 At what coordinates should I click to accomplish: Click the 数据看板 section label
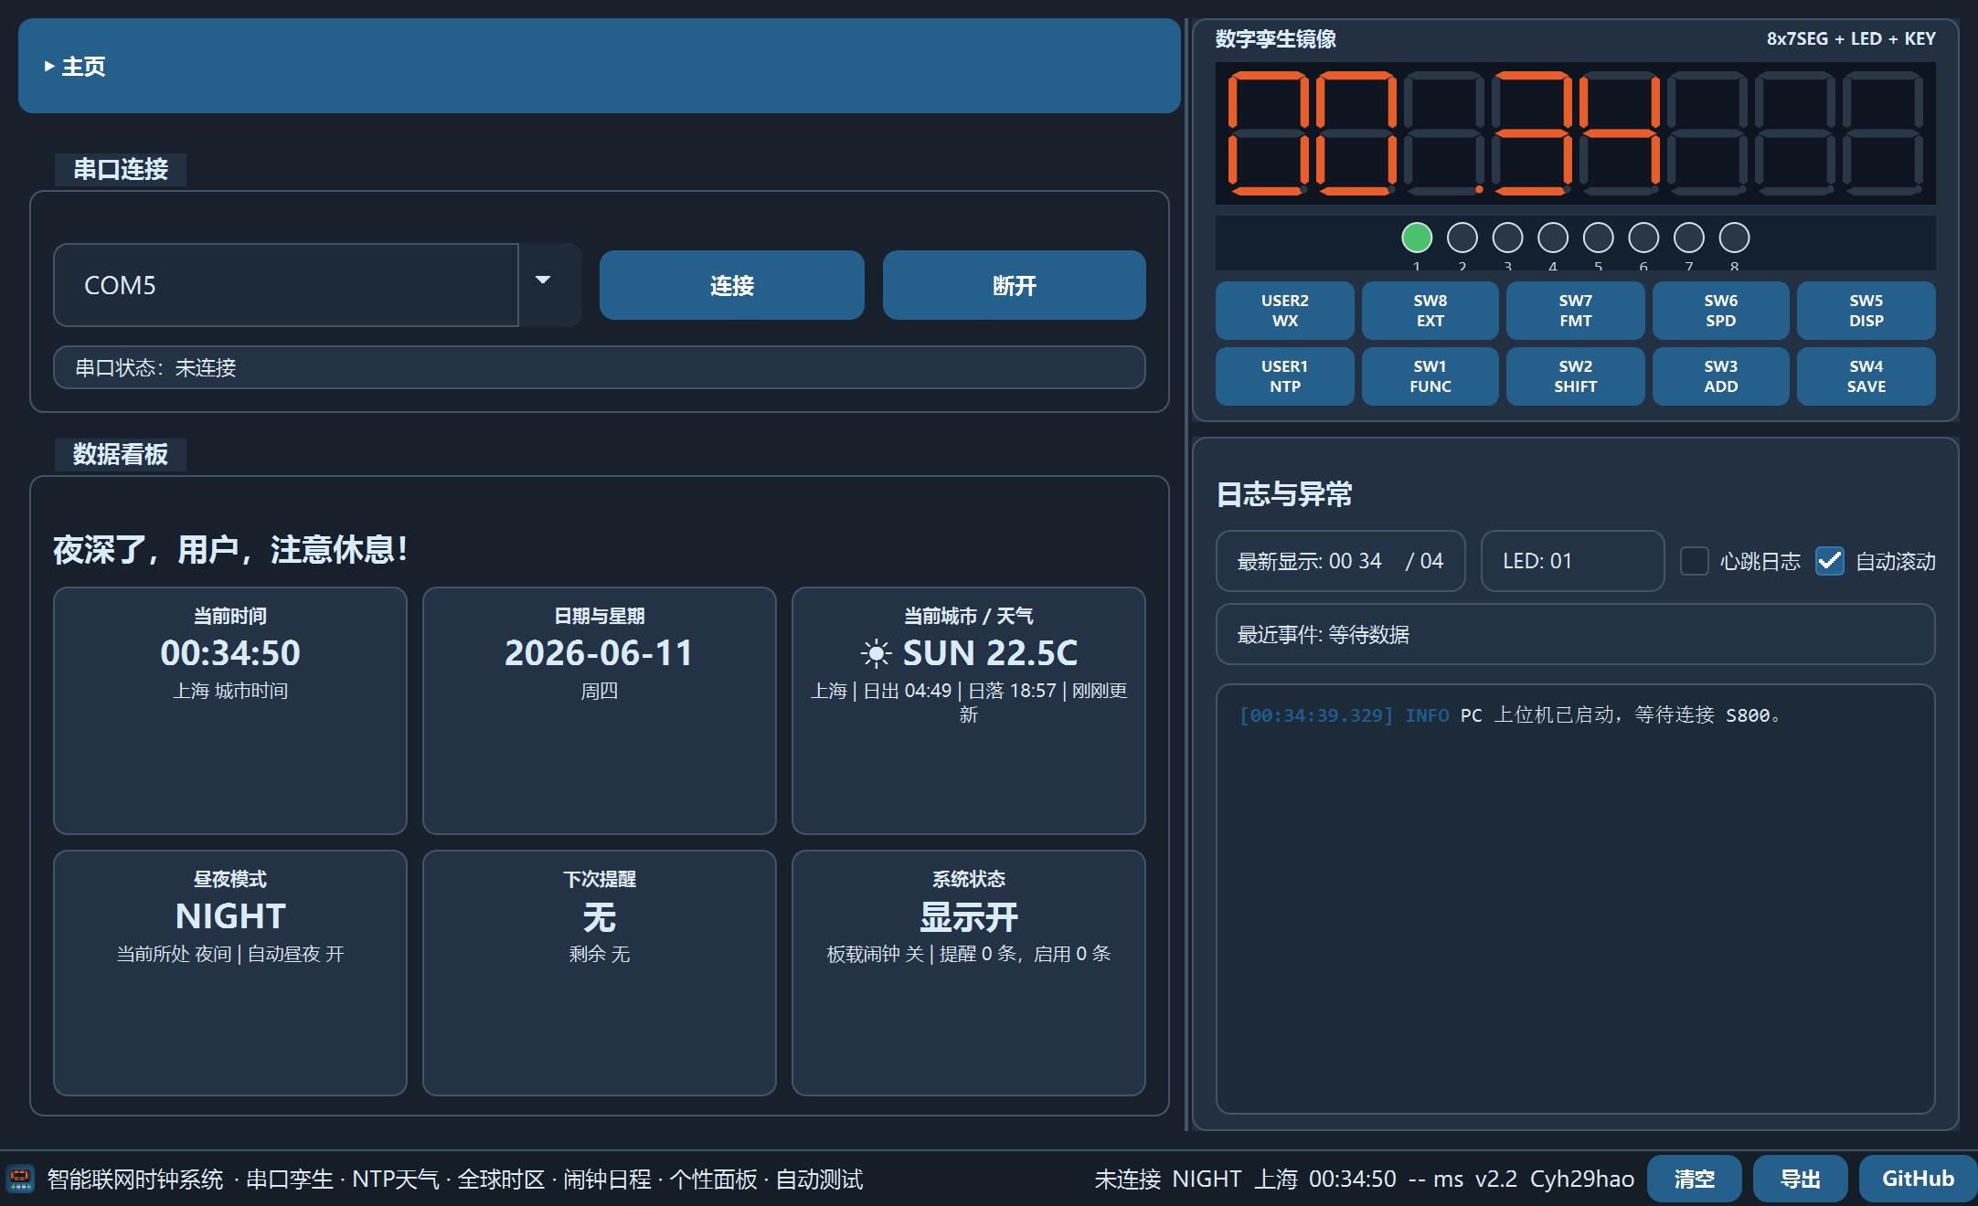tap(121, 454)
